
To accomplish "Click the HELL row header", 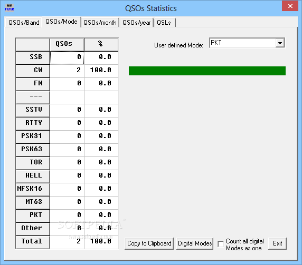I will point(33,176).
